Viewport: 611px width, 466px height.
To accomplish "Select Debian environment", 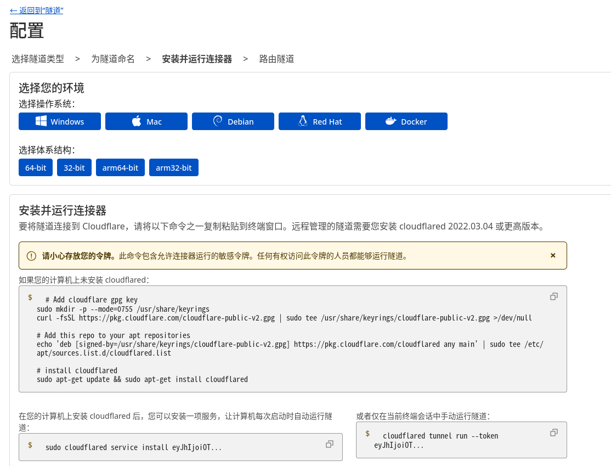I will click(233, 121).
